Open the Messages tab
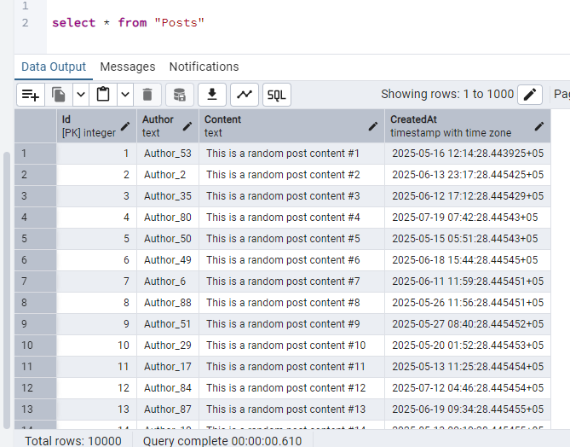This screenshot has width=570, height=447. click(128, 67)
